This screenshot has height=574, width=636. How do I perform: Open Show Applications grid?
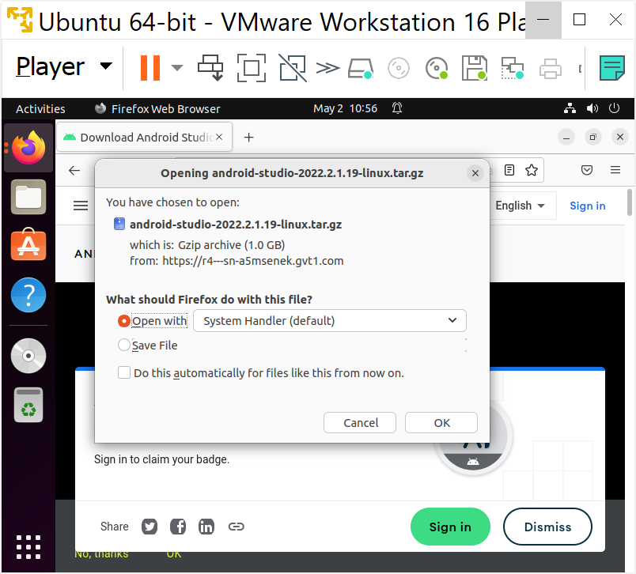(28, 547)
